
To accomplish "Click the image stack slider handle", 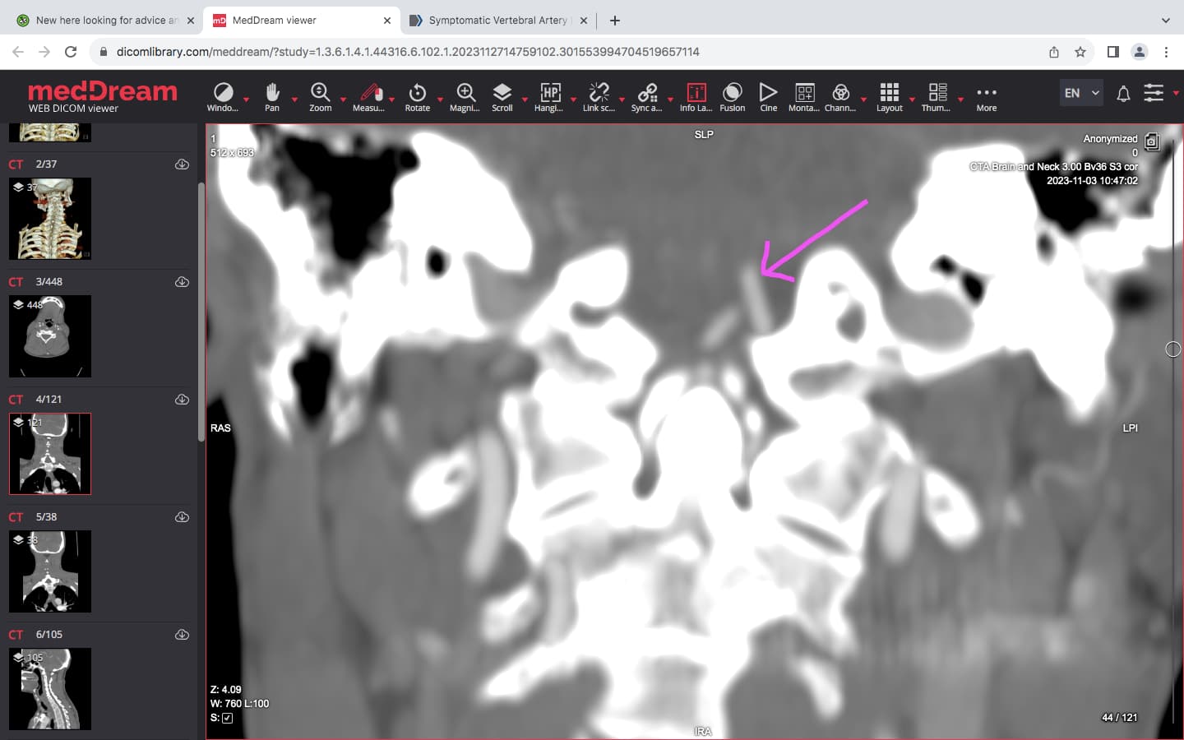I will [x=1173, y=349].
